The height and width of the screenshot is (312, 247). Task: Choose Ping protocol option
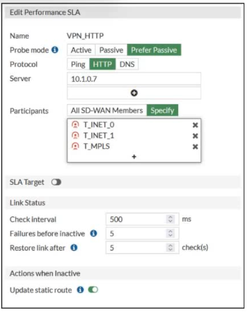click(x=78, y=64)
